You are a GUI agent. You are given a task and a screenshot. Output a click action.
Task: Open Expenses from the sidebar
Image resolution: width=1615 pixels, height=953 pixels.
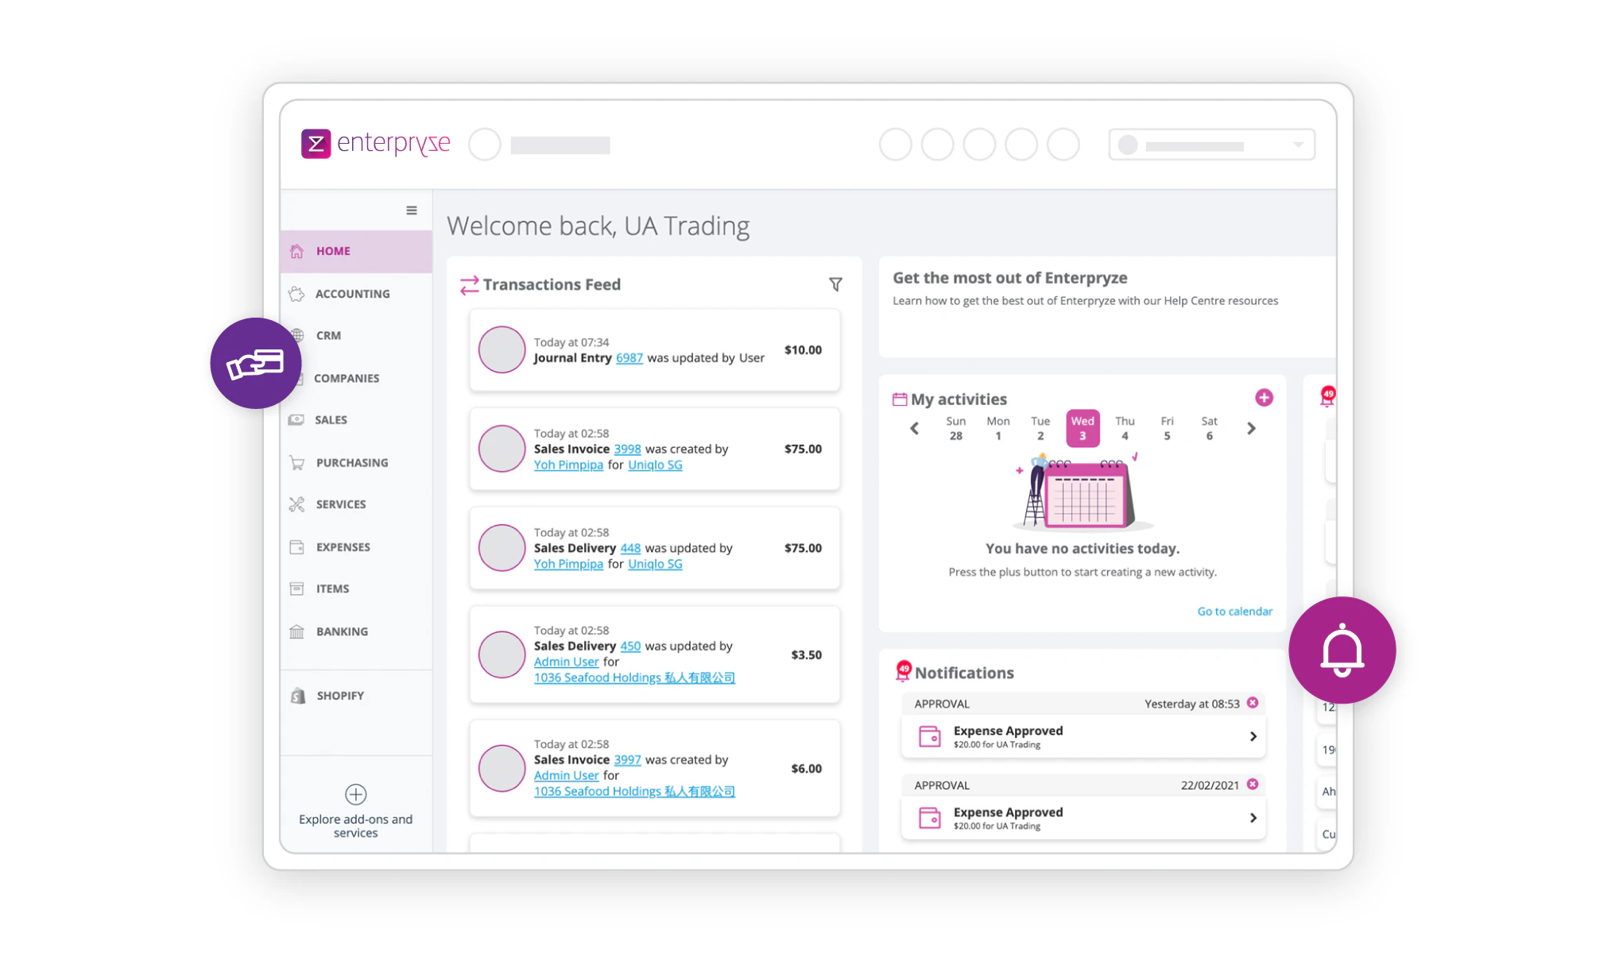(x=343, y=546)
